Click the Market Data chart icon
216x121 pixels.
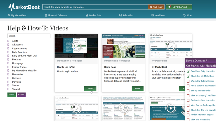point(87,15)
